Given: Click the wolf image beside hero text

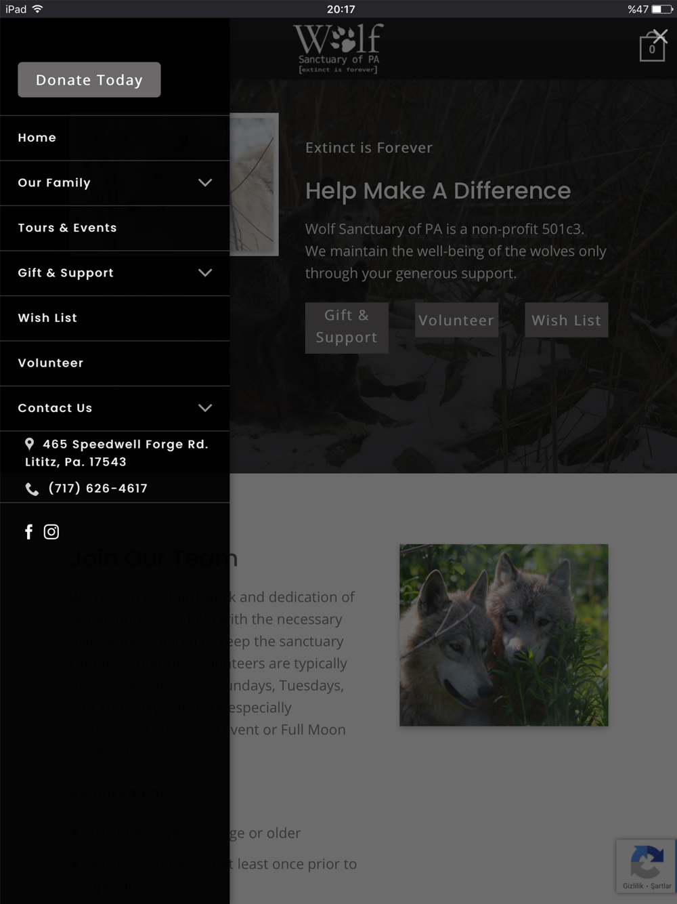Looking at the screenshot, I should (254, 184).
